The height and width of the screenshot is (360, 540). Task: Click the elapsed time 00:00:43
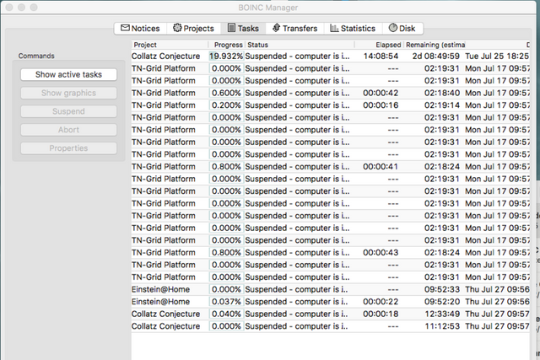click(x=381, y=253)
